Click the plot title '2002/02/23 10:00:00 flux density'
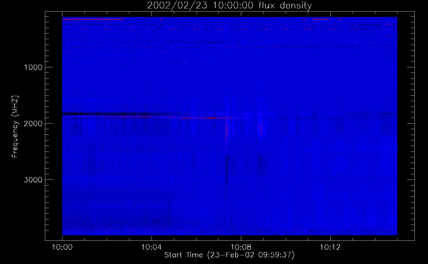Viewport: 428px width, 264px height. (x=229, y=5)
